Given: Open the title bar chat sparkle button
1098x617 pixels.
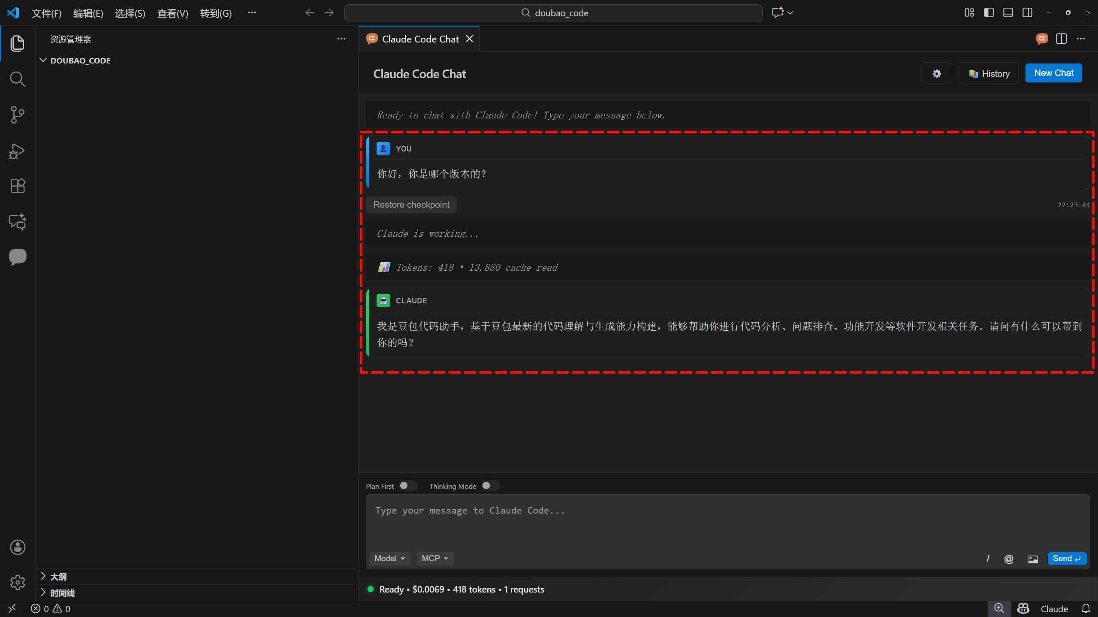Looking at the screenshot, I should (x=778, y=12).
